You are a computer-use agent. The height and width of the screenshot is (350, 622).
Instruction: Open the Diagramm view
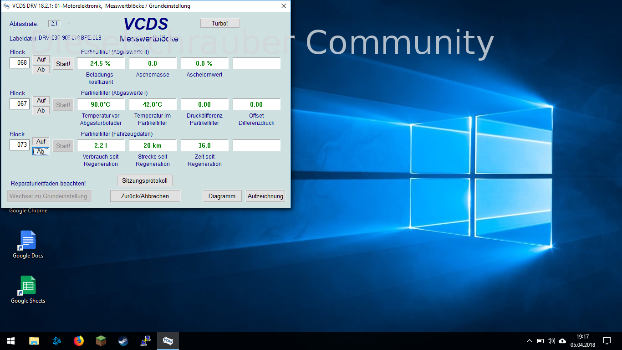click(222, 196)
